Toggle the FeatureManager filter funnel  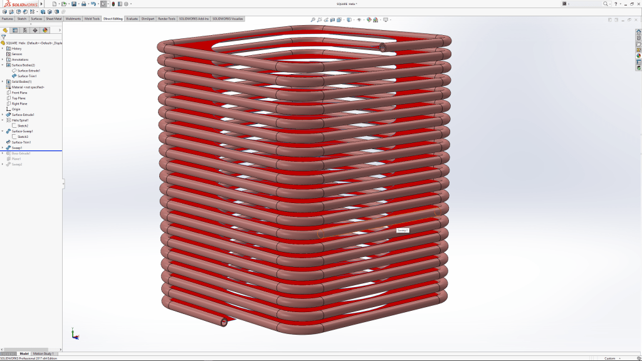tap(5, 37)
